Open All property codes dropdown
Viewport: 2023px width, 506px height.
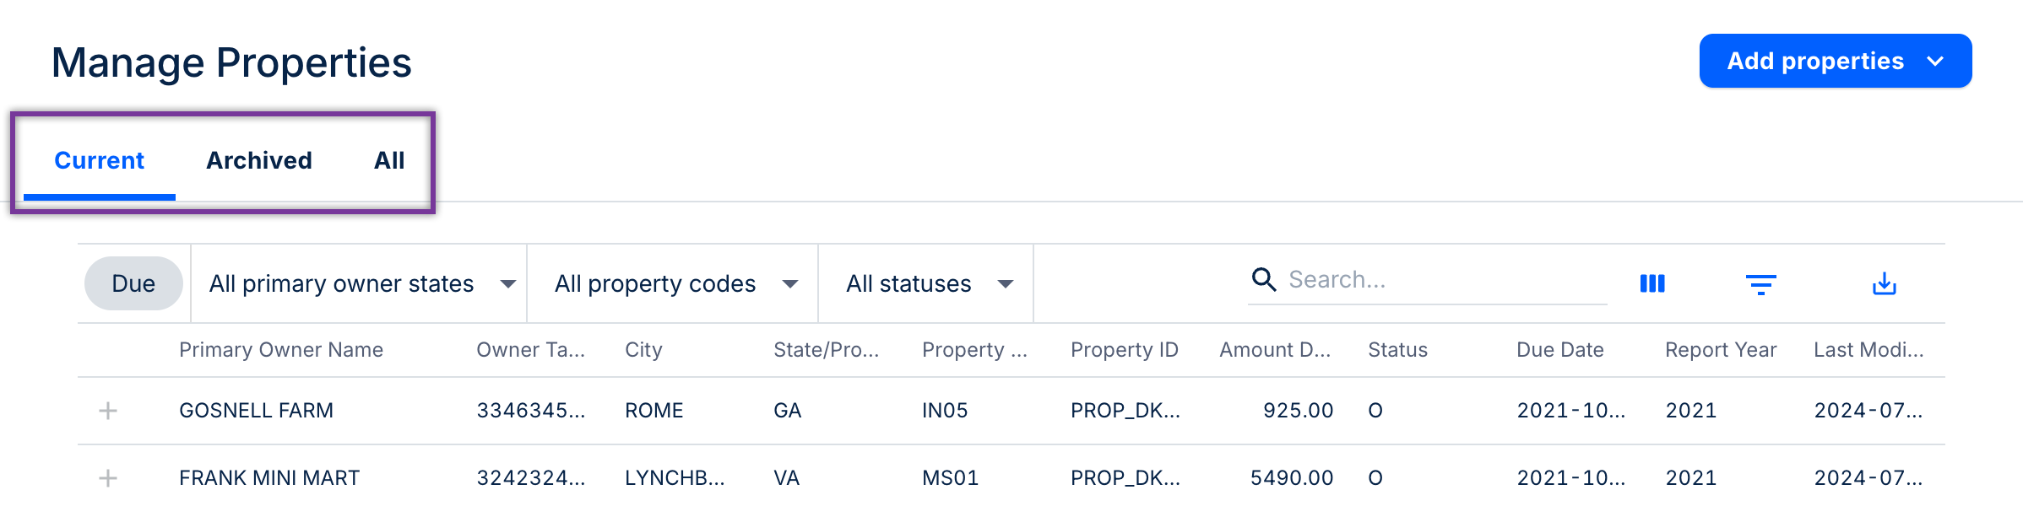674,283
